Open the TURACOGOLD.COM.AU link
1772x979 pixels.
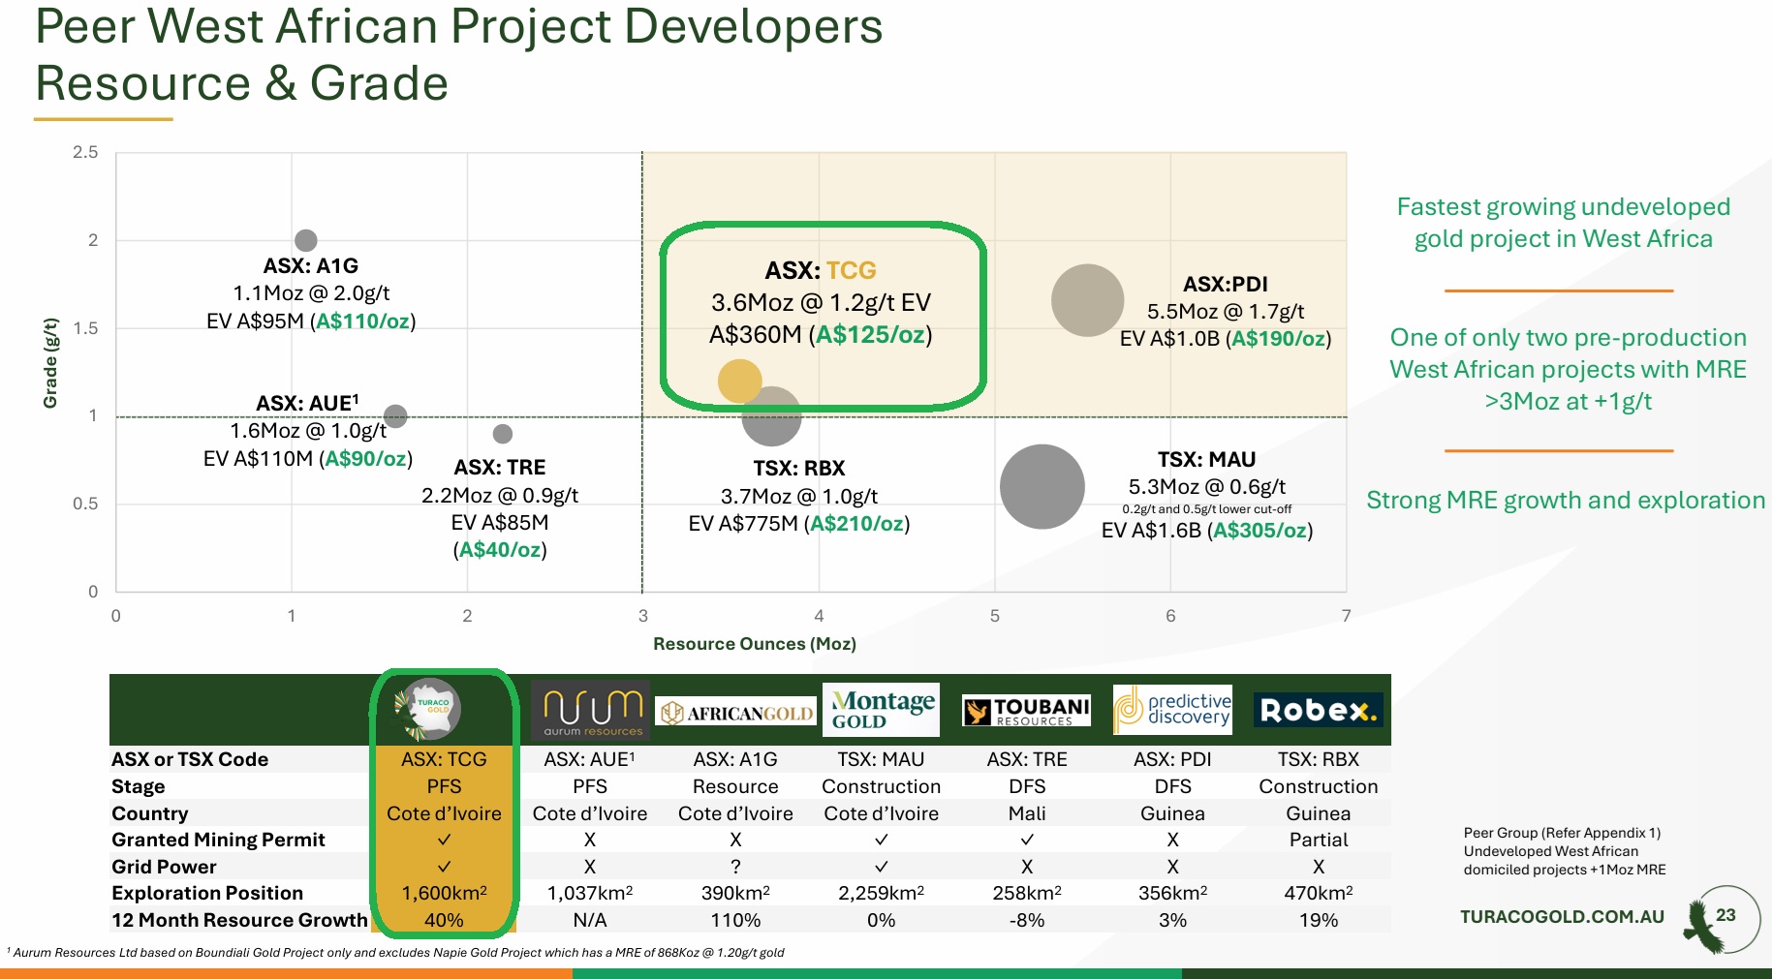coord(1562,916)
